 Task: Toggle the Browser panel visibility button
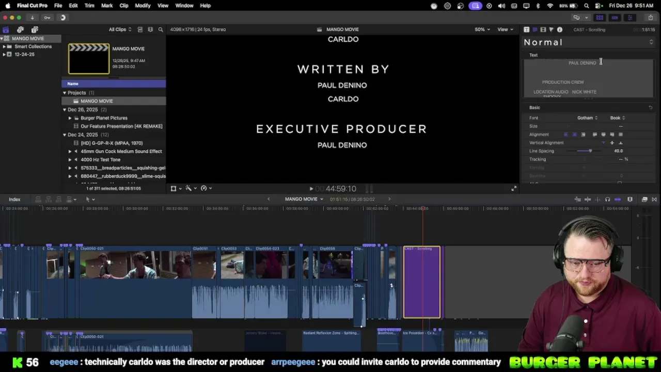pos(600,18)
